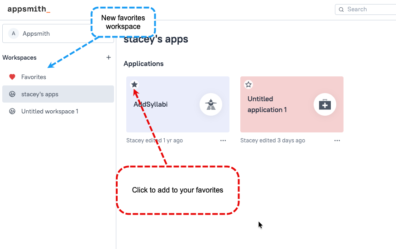Click the search magnifier icon
This screenshot has width=396, height=249.
(341, 9)
